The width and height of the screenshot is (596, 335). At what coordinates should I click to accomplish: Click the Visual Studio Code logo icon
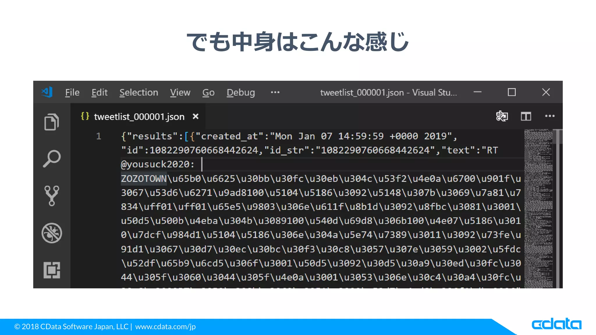click(47, 92)
